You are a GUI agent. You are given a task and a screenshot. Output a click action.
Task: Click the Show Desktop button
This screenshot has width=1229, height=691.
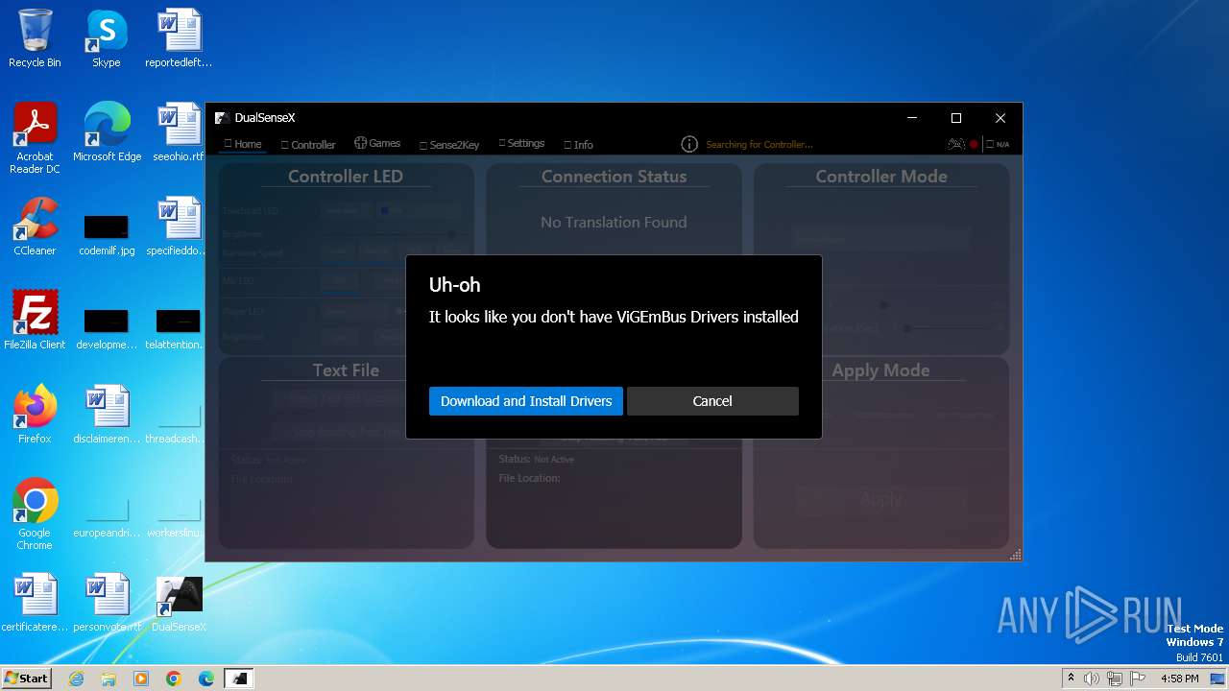(1219, 679)
